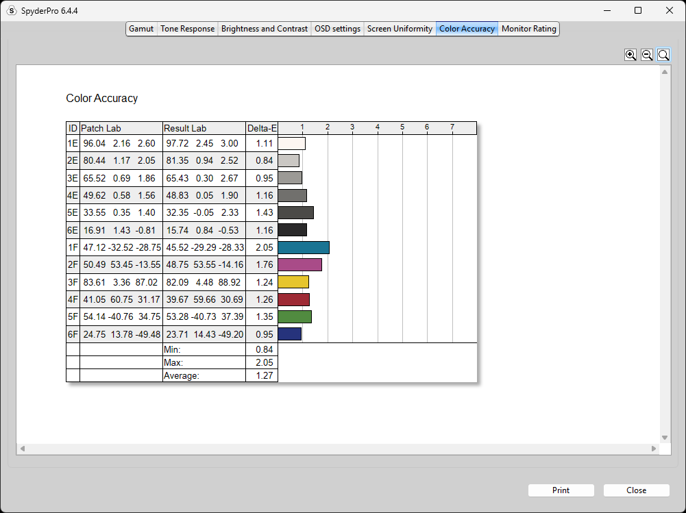Click the yellow 3F Delta-E bar
The image size is (686, 513).
[293, 282]
